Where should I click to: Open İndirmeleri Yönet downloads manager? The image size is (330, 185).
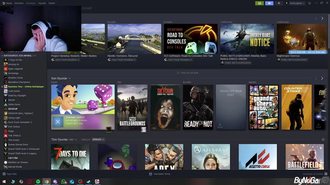pos(160,174)
